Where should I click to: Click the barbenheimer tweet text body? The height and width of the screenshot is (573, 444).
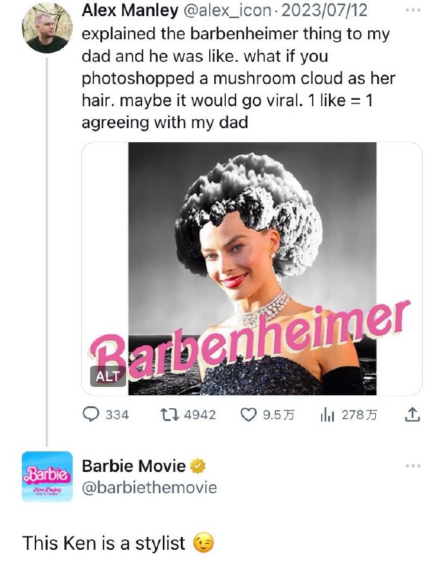click(x=238, y=77)
